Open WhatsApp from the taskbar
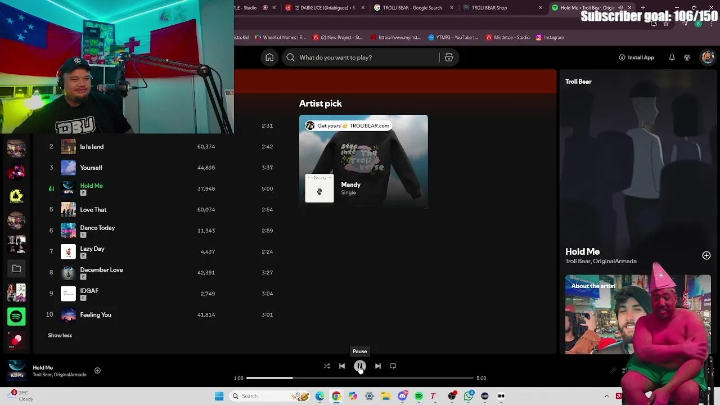 pos(469,396)
